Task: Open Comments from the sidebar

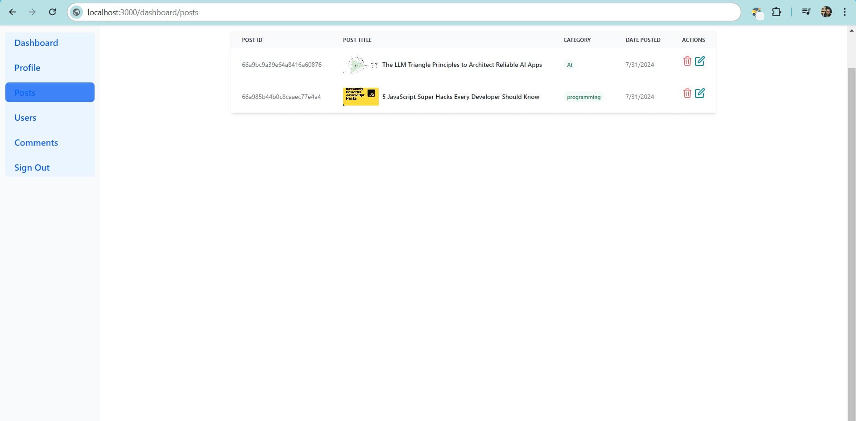Action: 36,143
